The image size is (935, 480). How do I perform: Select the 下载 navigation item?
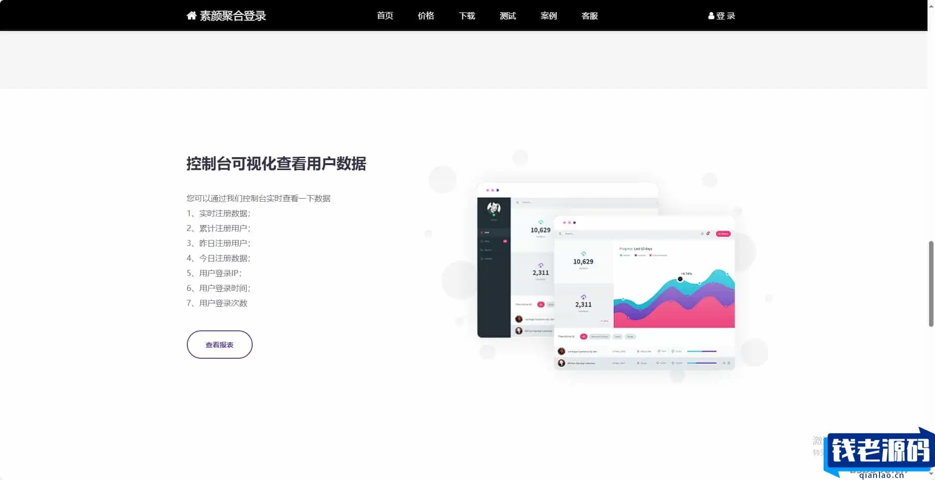tap(467, 15)
